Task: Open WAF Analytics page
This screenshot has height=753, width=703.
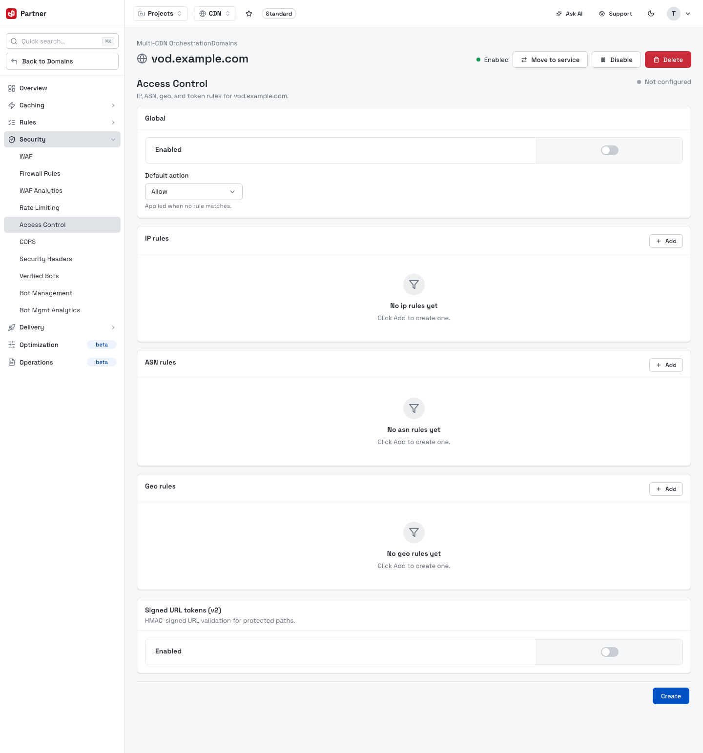Action: pos(62,191)
